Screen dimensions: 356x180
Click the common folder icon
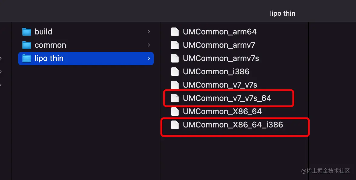27,45
